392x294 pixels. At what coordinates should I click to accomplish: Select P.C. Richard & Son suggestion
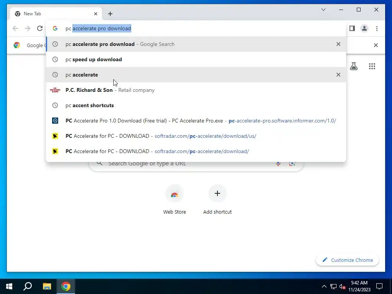196,90
